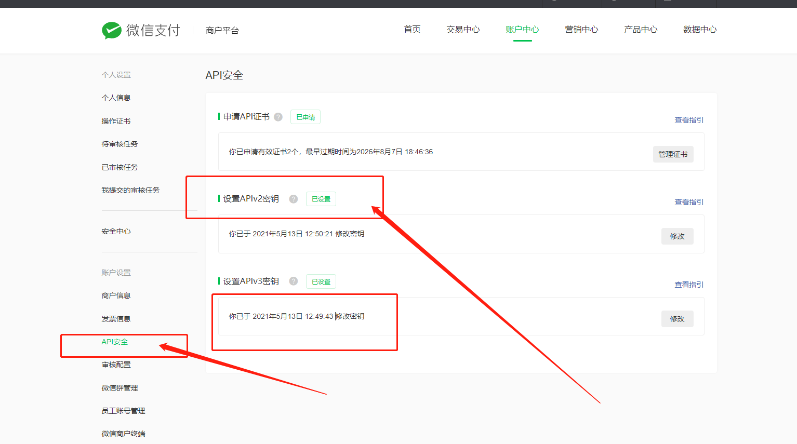Image resolution: width=797 pixels, height=444 pixels.
Task: Click 修改 button for APIv3 key
Action: tap(677, 319)
